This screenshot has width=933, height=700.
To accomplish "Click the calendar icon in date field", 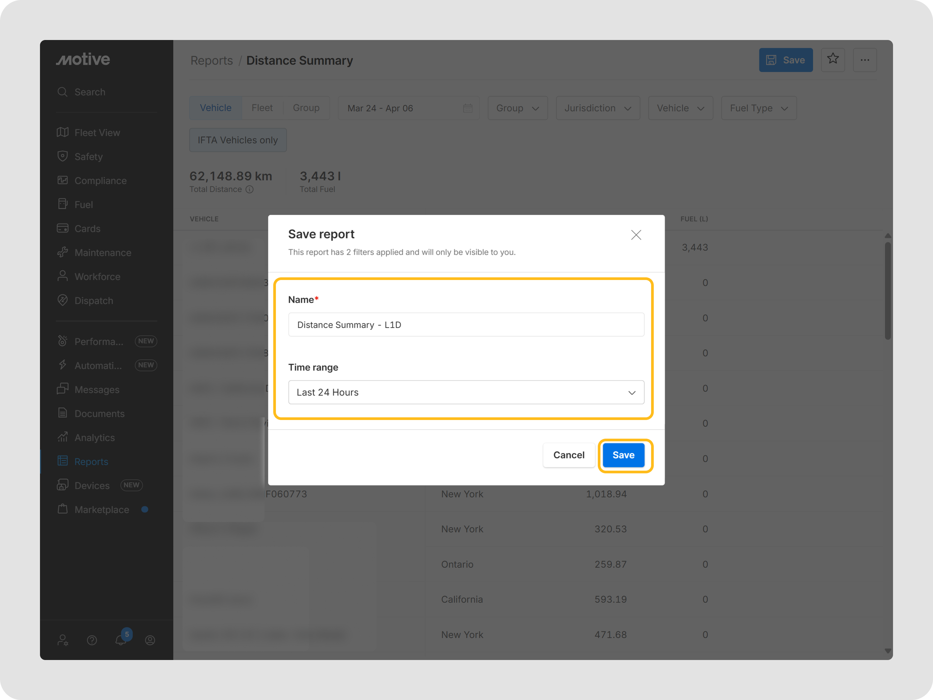I will point(467,108).
